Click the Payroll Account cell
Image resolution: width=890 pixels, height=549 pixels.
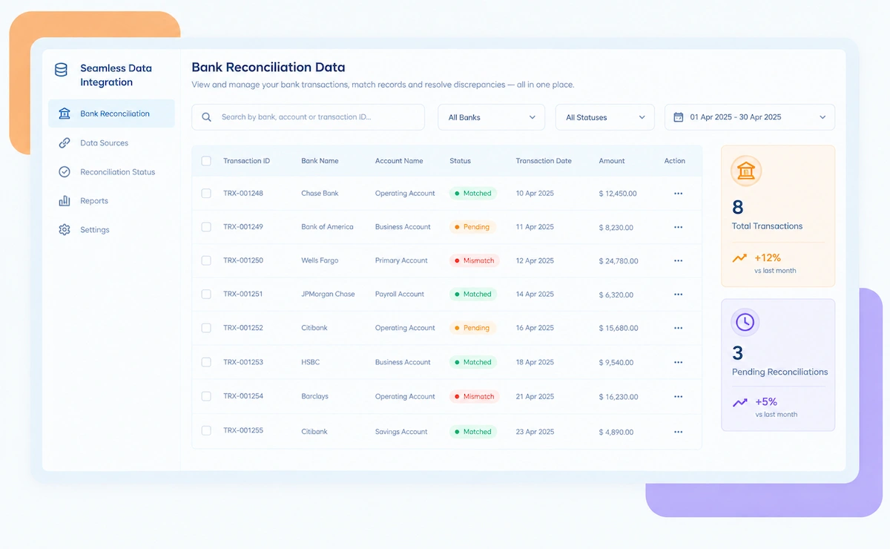pyautogui.click(x=400, y=294)
